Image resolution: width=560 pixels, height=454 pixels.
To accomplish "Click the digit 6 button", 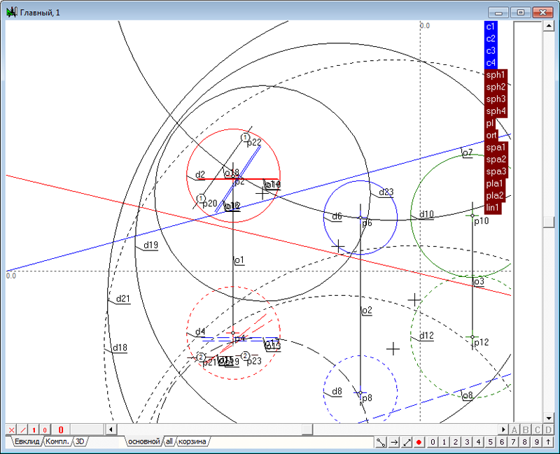I will pyautogui.click(x=501, y=442).
